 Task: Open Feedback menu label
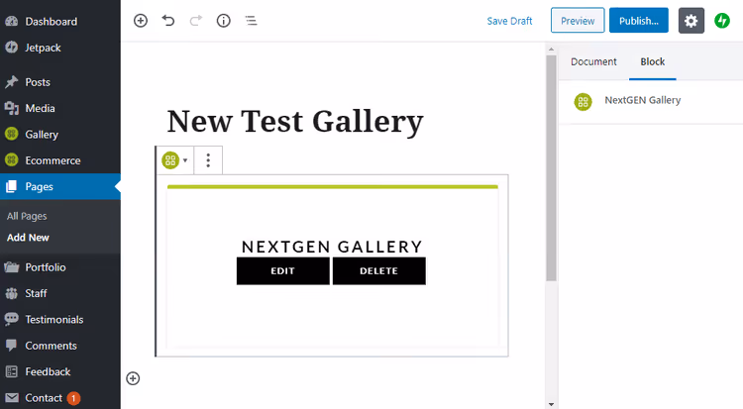click(x=48, y=371)
